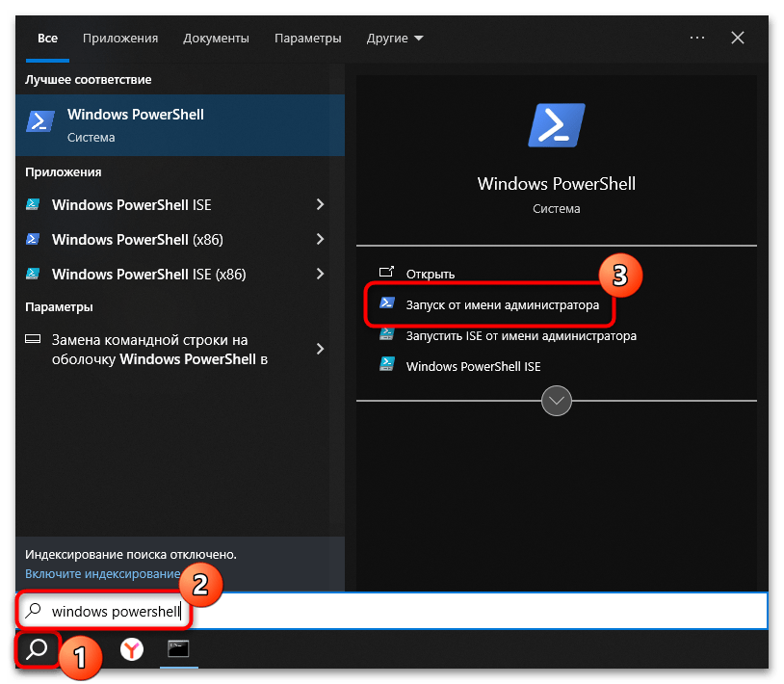The image size is (784, 684).
Task: Click the settings icon beside 'Замена командной строки'
Action: 33,339
